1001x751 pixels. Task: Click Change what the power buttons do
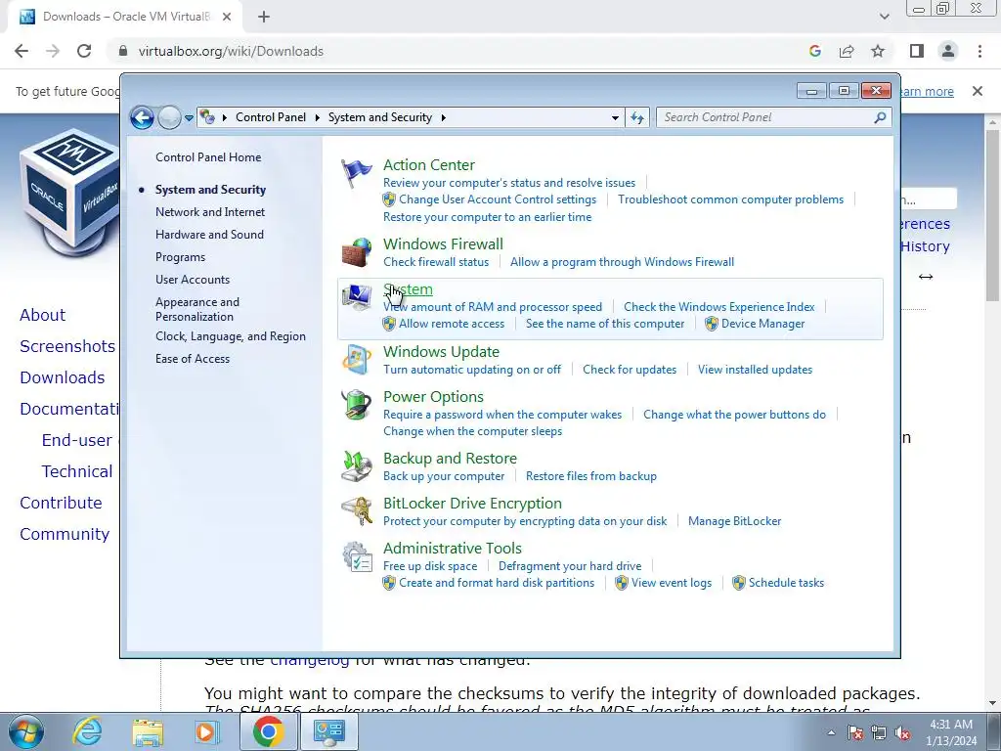[x=734, y=415]
